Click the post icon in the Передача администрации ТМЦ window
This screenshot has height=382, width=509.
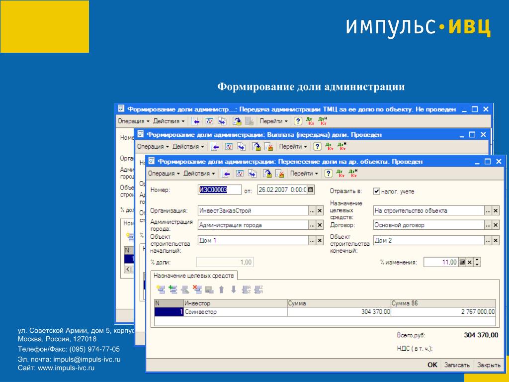pyautogui.click(x=237, y=121)
